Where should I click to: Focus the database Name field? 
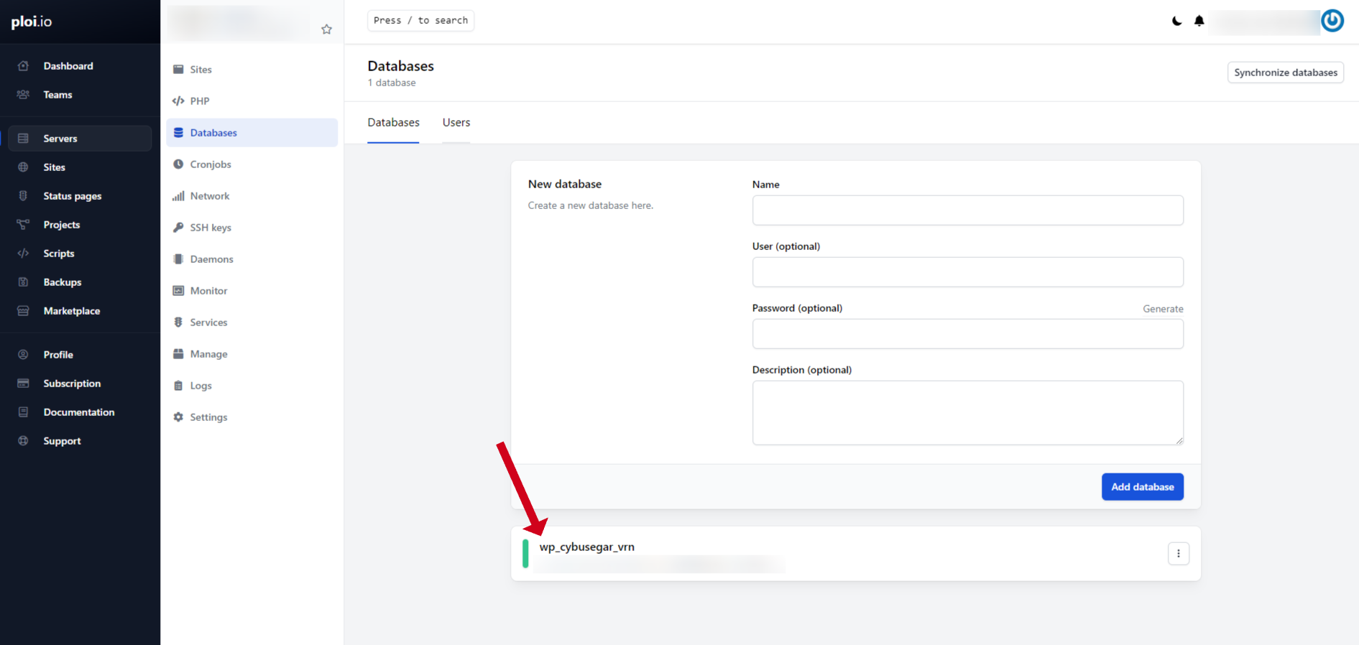[x=967, y=210]
